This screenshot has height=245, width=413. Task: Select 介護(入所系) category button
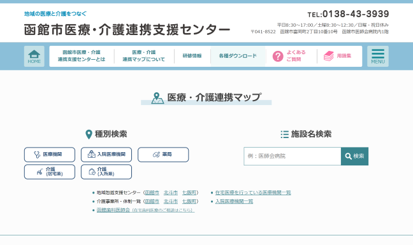point(106,172)
